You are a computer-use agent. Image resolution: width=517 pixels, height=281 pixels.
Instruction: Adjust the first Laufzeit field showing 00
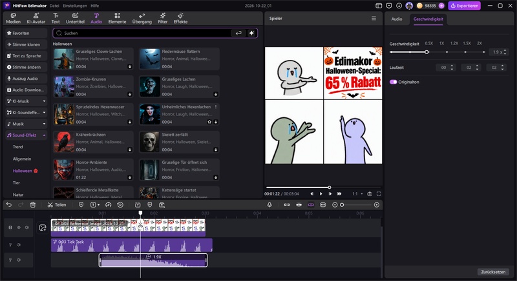(446, 68)
